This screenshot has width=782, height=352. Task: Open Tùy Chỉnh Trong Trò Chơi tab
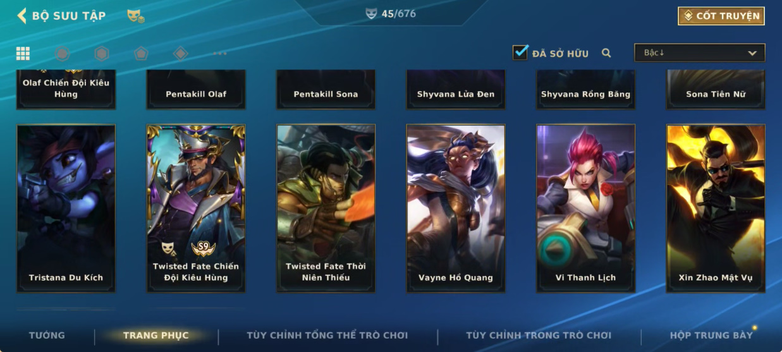pyautogui.click(x=539, y=335)
